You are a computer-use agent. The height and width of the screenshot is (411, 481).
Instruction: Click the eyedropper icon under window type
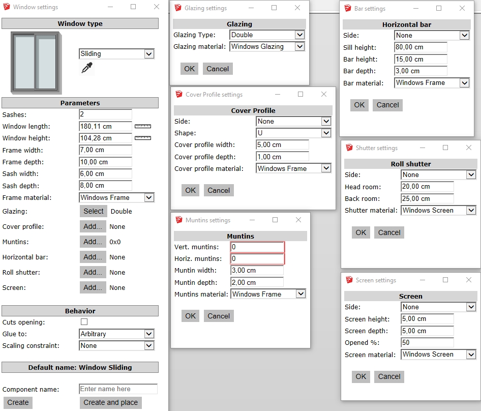(x=87, y=68)
